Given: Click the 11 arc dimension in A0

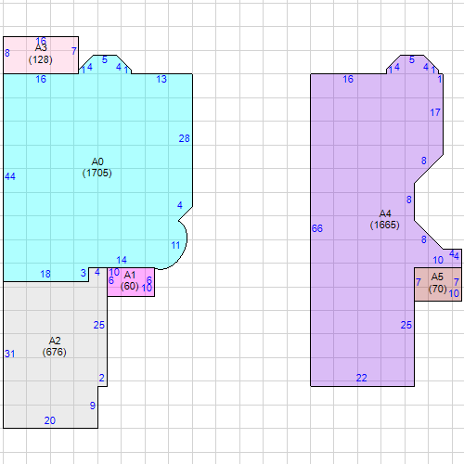Looking at the screenshot, I should point(175,246).
